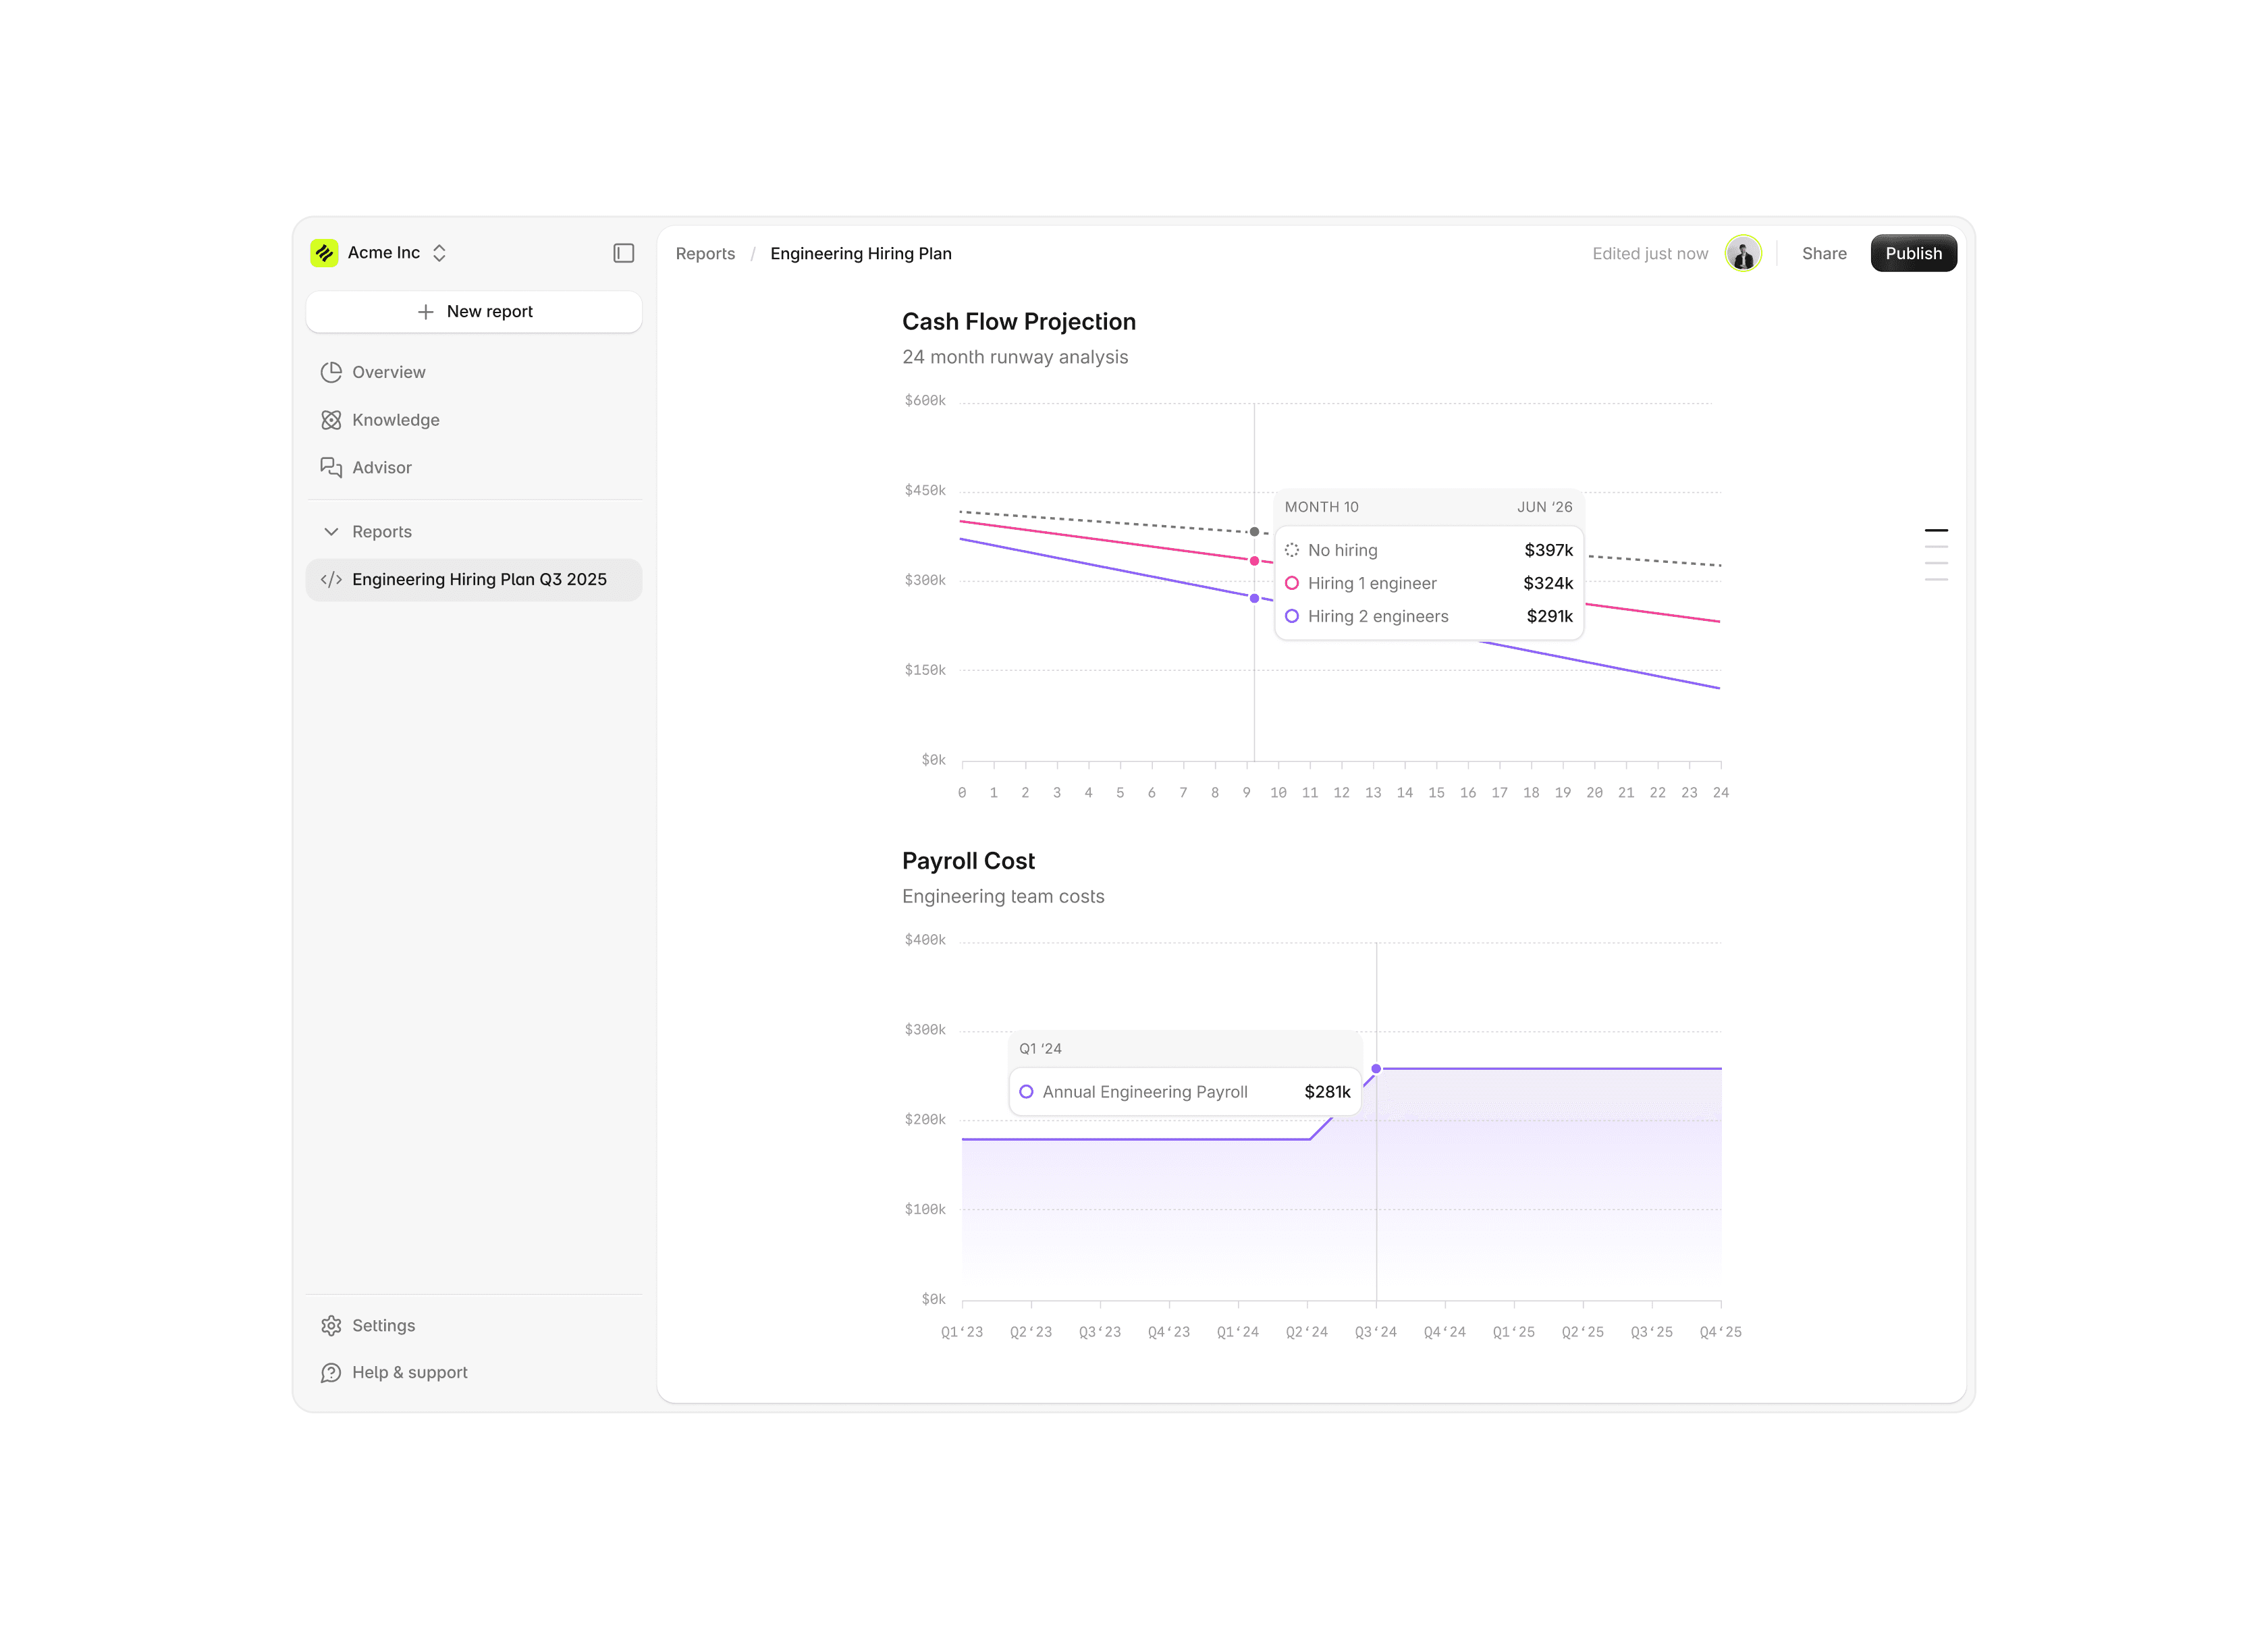Click the Overview pie chart icon
Viewport: 2268px width, 1630px height.
click(x=331, y=372)
